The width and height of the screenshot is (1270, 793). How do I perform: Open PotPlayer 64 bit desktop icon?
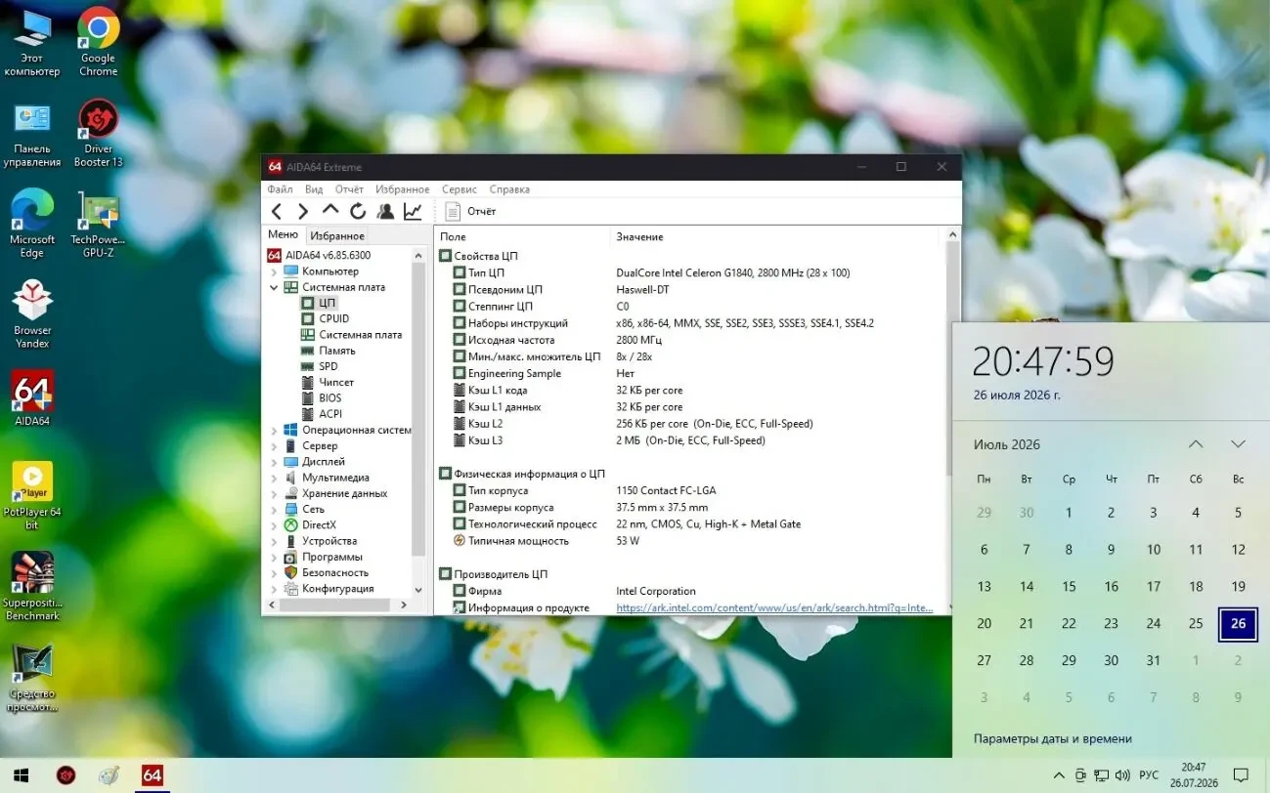pyautogui.click(x=32, y=495)
